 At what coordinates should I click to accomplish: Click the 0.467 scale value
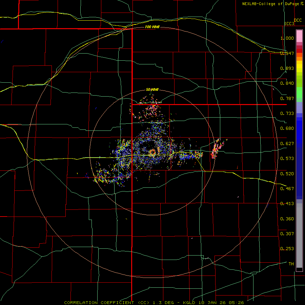(287, 188)
